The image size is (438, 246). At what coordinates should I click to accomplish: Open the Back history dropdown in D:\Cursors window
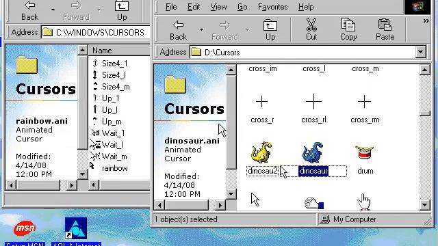tap(201, 30)
